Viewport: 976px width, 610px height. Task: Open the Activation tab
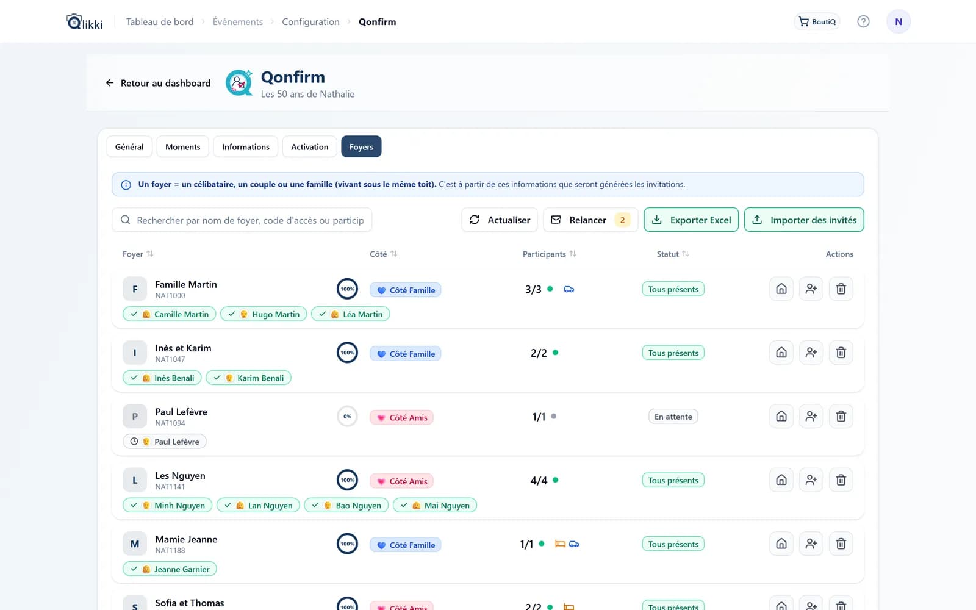(x=310, y=146)
